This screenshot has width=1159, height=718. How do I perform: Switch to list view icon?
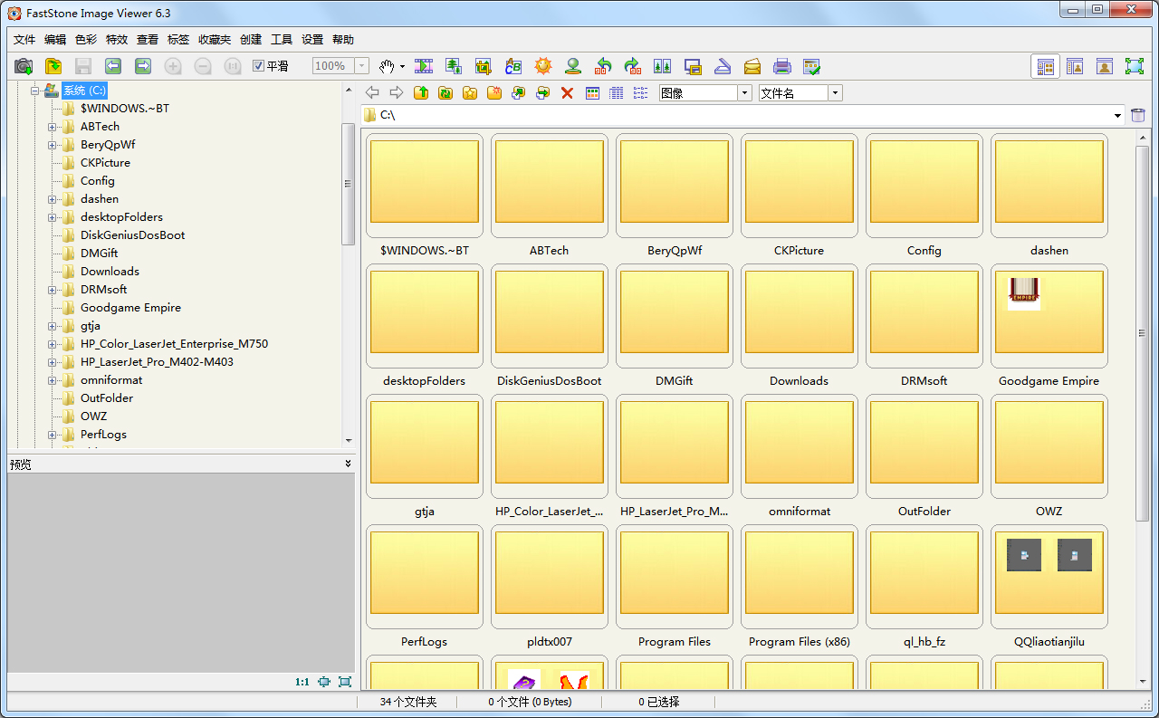click(x=641, y=92)
